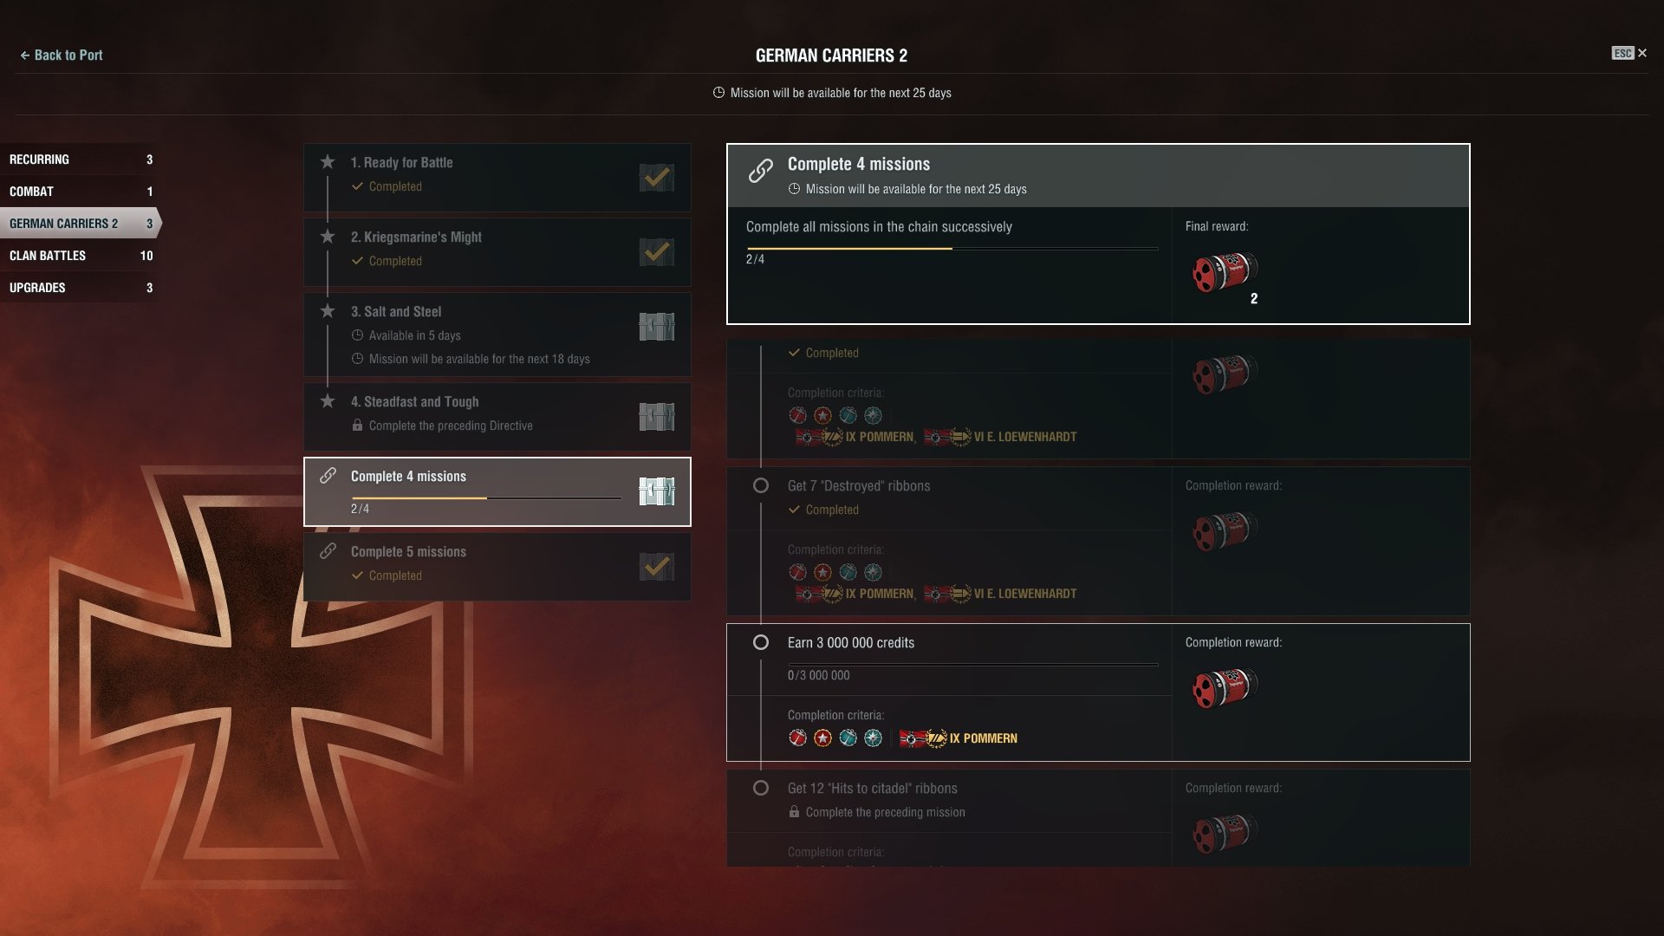Click the large chain link icon in header
This screenshot has height=936, width=1664.
point(761,171)
